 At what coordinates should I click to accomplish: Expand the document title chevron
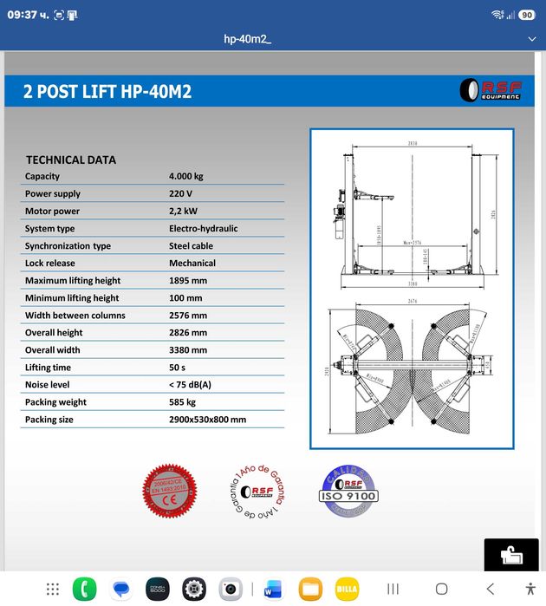tap(532, 39)
